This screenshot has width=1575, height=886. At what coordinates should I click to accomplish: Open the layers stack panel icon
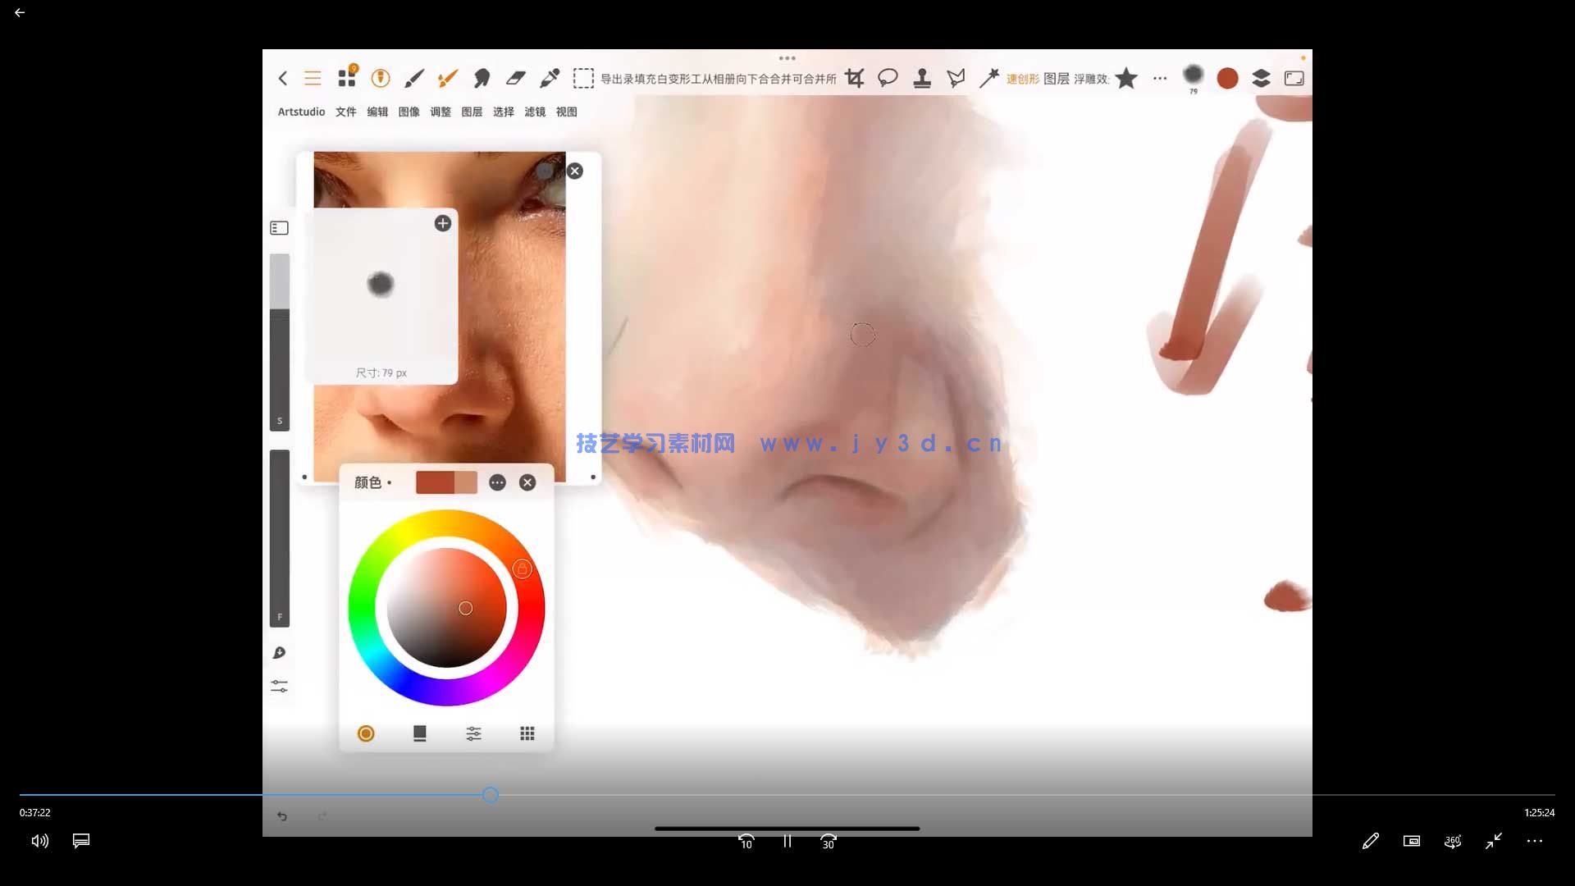click(x=1261, y=78)
